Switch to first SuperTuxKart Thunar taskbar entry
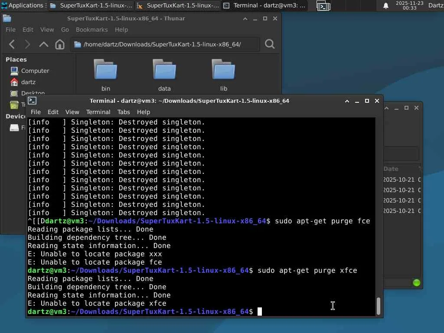The width and height of the screenshot is (444, 333). pyautogui.click(x=91, y=5)
